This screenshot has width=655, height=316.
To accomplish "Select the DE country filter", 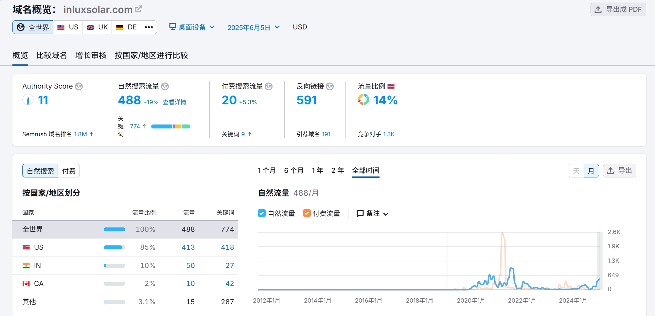I will (126, 27).
